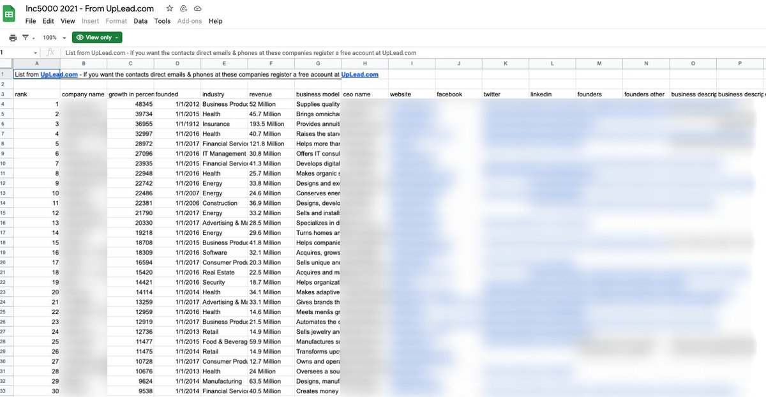Click growth value 20330
Viewport: 766px width, 397px height.
pyautogui.click(x=131, y=223)
